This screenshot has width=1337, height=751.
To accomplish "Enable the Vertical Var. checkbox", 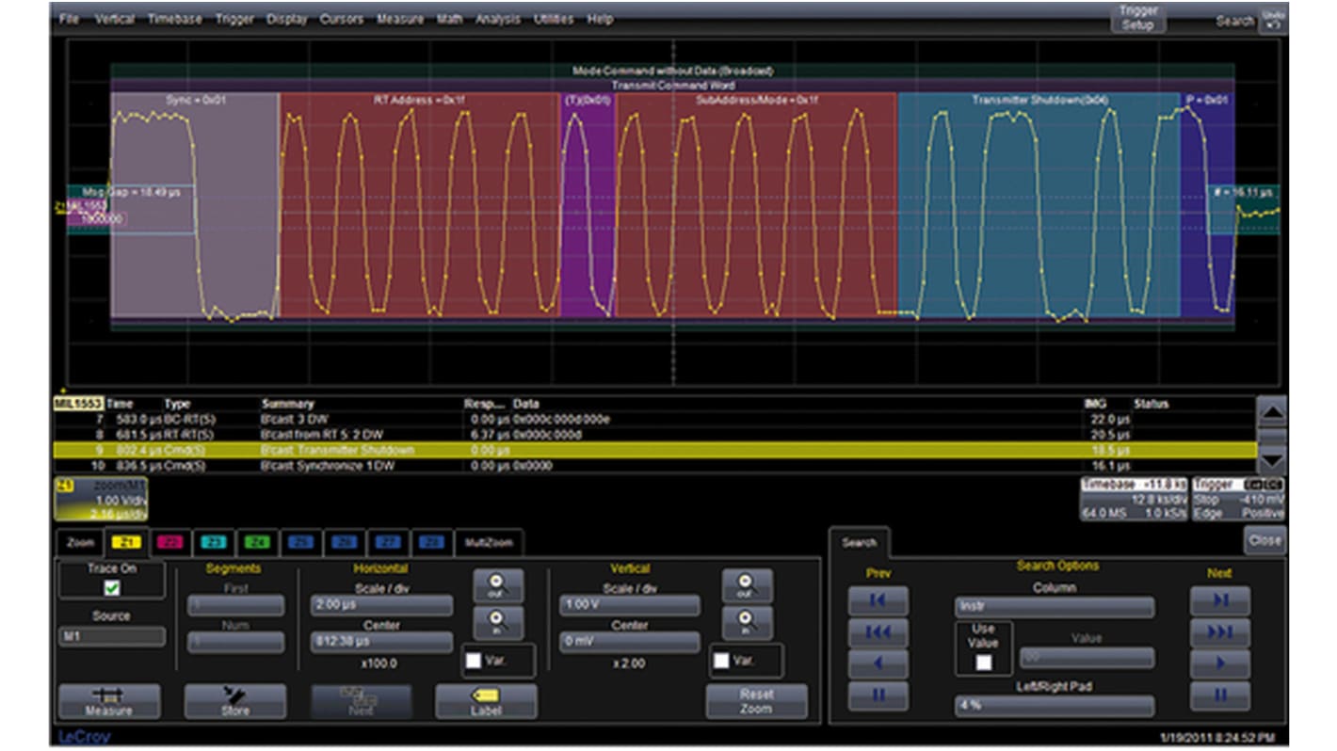I will pyautogui.click(x=721, y=661).
